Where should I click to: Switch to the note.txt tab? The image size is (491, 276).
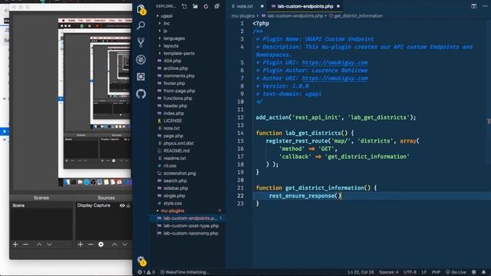click(x=245, y=6)
